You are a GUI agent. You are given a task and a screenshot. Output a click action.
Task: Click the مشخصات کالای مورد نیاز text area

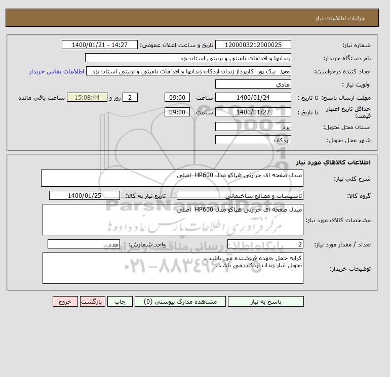(173, 220)
